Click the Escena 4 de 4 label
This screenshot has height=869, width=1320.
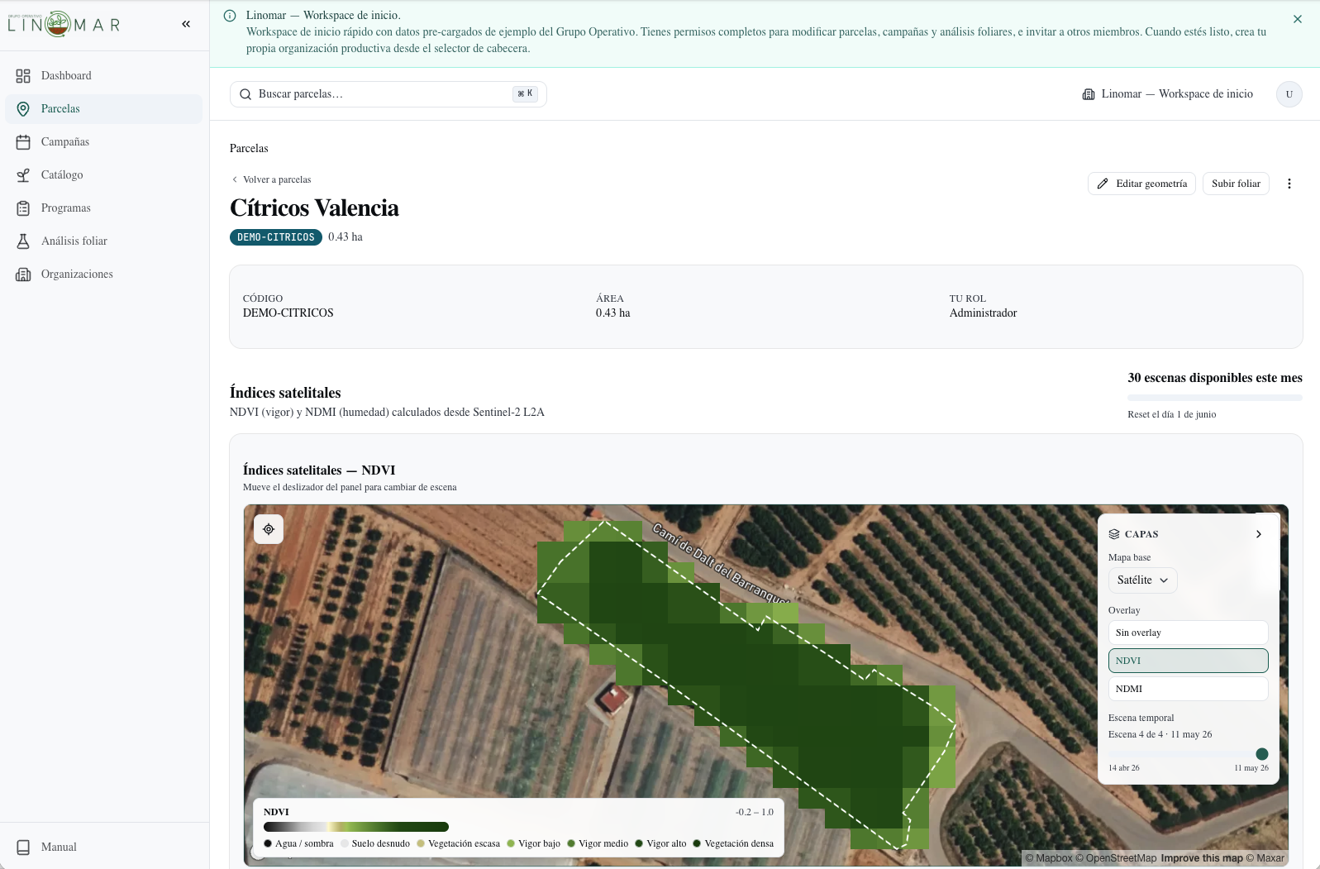(1160, 735)
